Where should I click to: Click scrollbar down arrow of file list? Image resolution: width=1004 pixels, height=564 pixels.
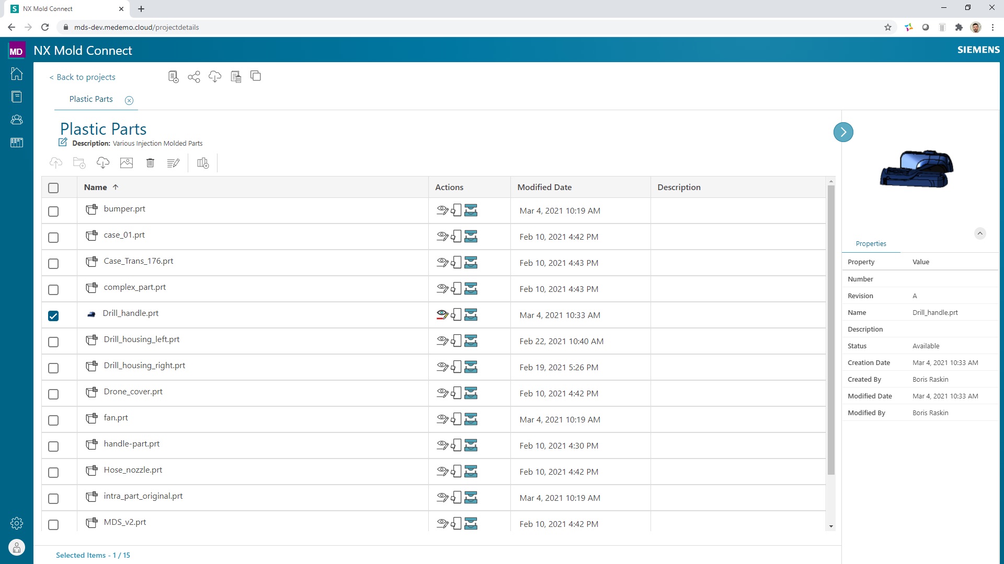pos(831,526)
